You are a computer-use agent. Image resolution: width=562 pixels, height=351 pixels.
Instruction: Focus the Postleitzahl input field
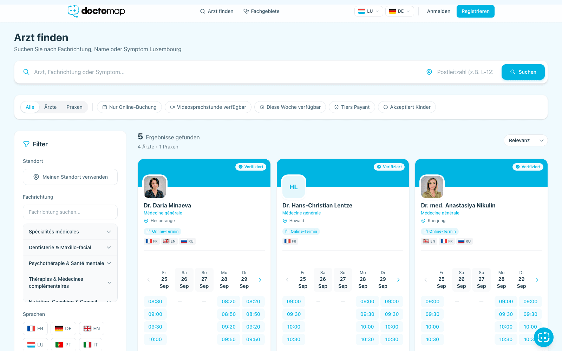(465, 72)
